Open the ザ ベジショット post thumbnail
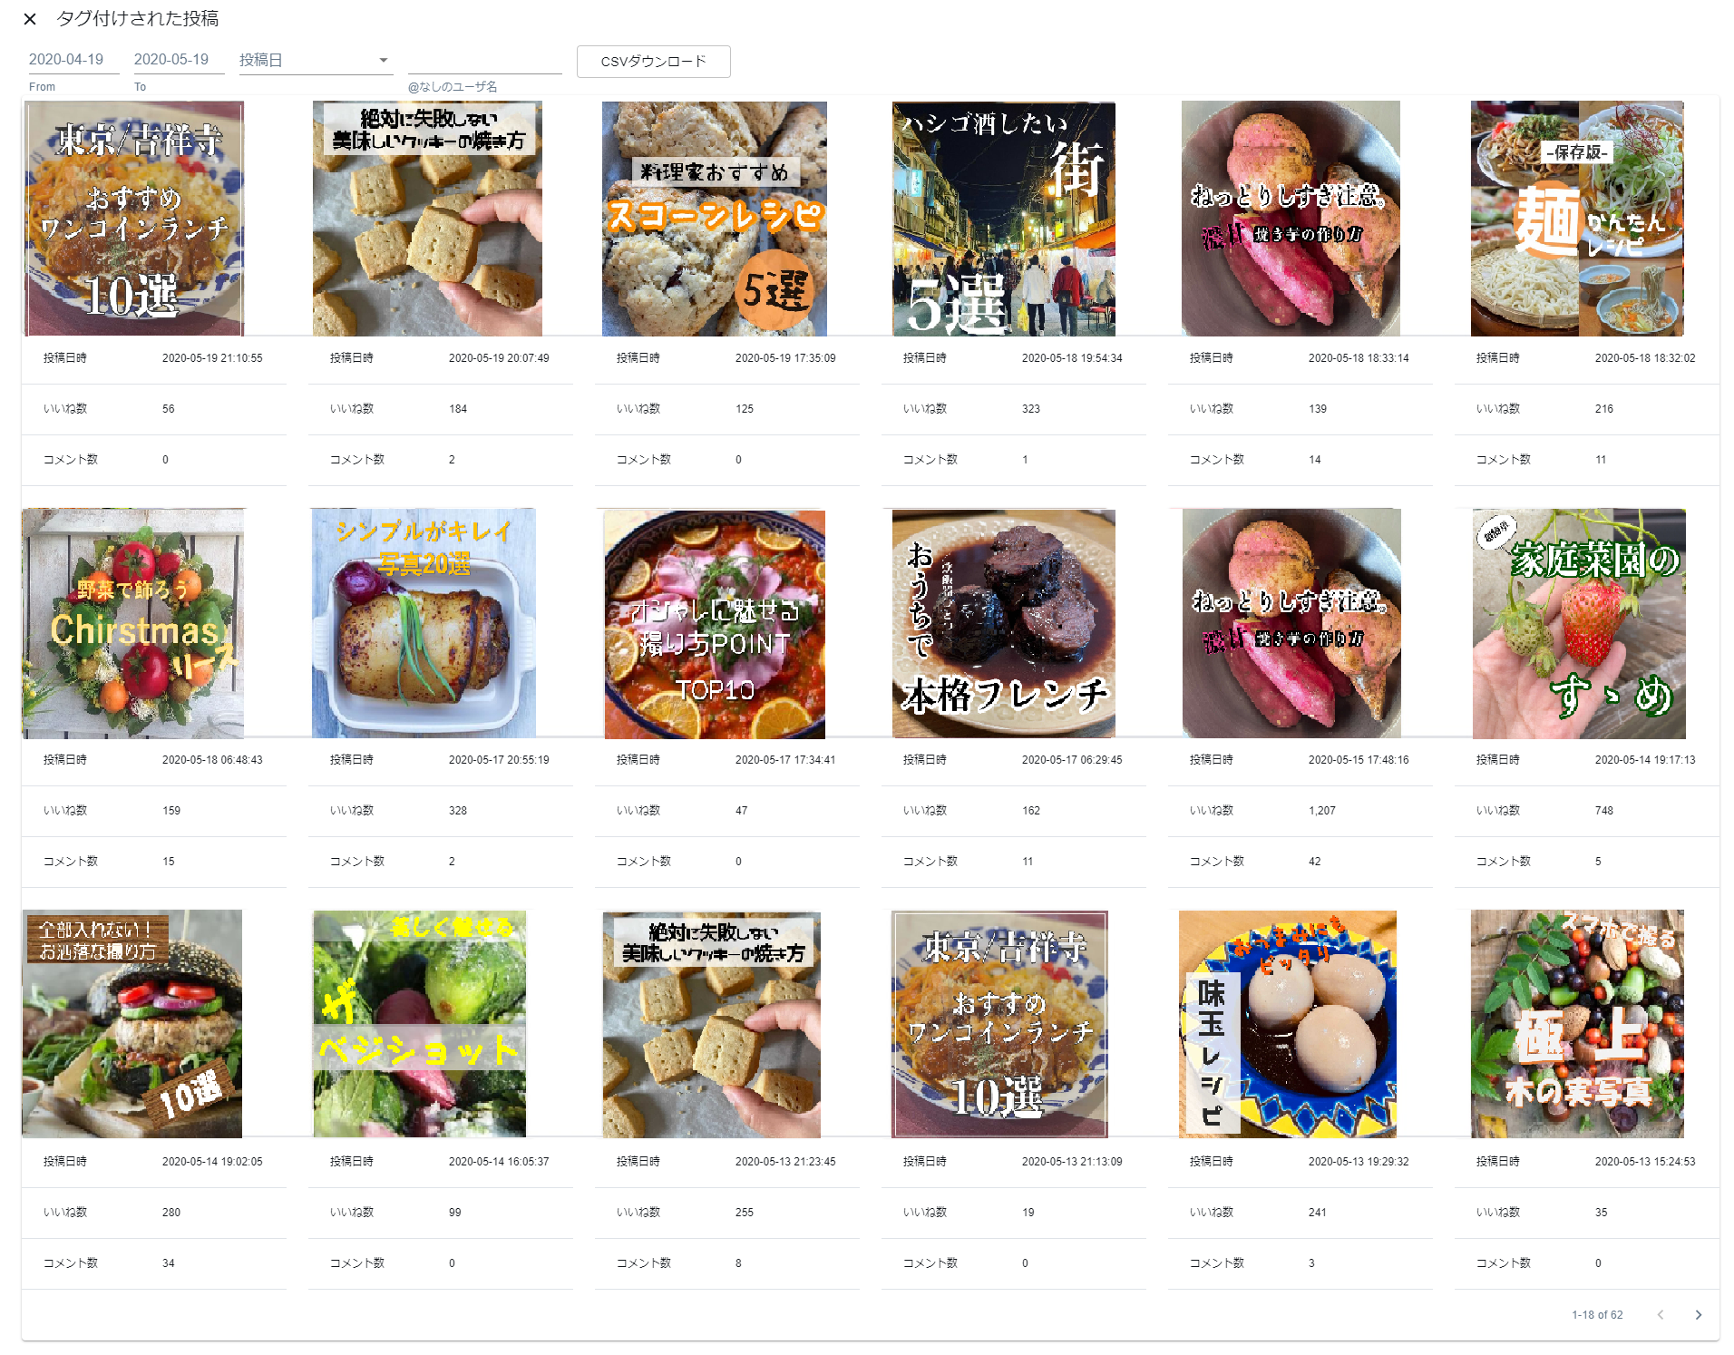The width and height of the screenshot is (1734, 1355). pyautogui.click(x=420, y=1024)
